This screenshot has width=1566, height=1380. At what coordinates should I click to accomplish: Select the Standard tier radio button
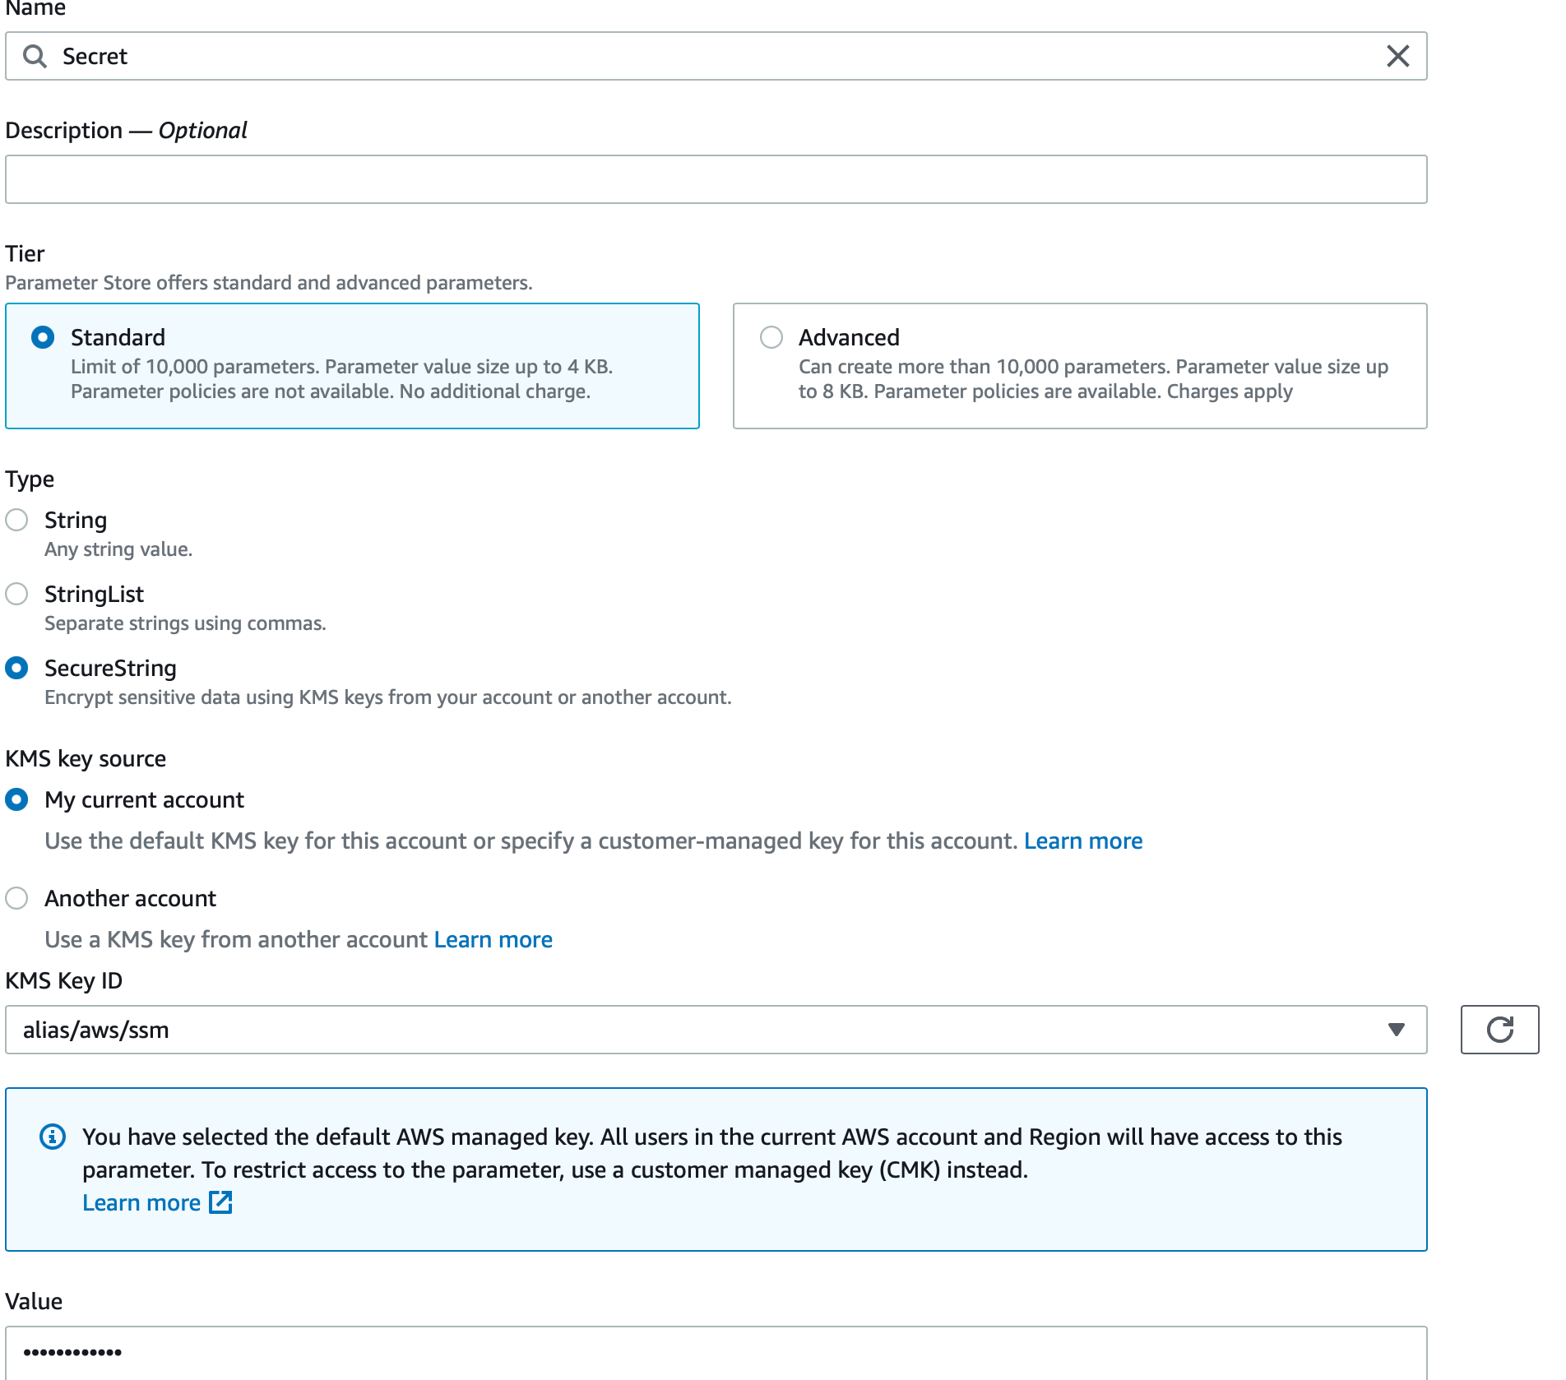pos(43,337)
